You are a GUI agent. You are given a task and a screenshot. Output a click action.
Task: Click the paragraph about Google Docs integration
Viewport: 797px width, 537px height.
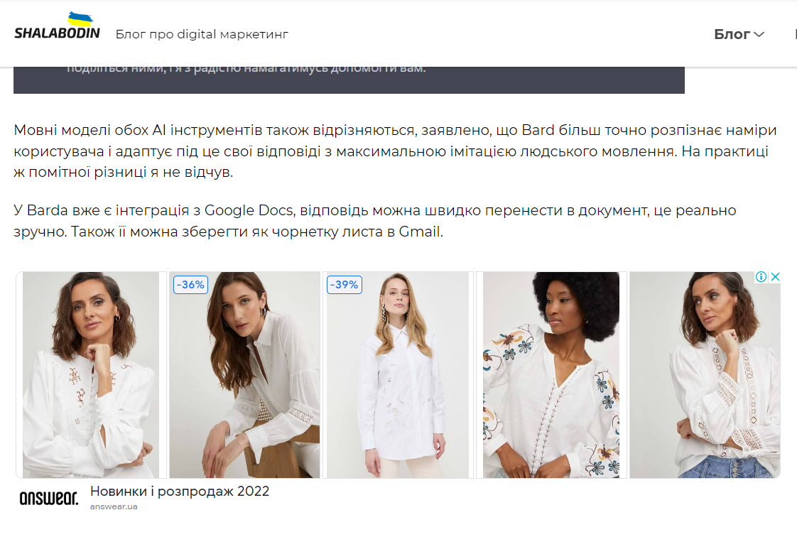[374, 221]
